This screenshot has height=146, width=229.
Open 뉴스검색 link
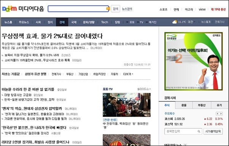[127, 9]
